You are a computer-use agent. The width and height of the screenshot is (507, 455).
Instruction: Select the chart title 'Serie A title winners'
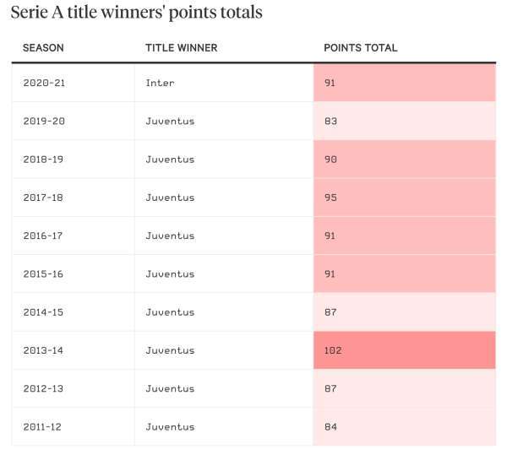[136, 13]
